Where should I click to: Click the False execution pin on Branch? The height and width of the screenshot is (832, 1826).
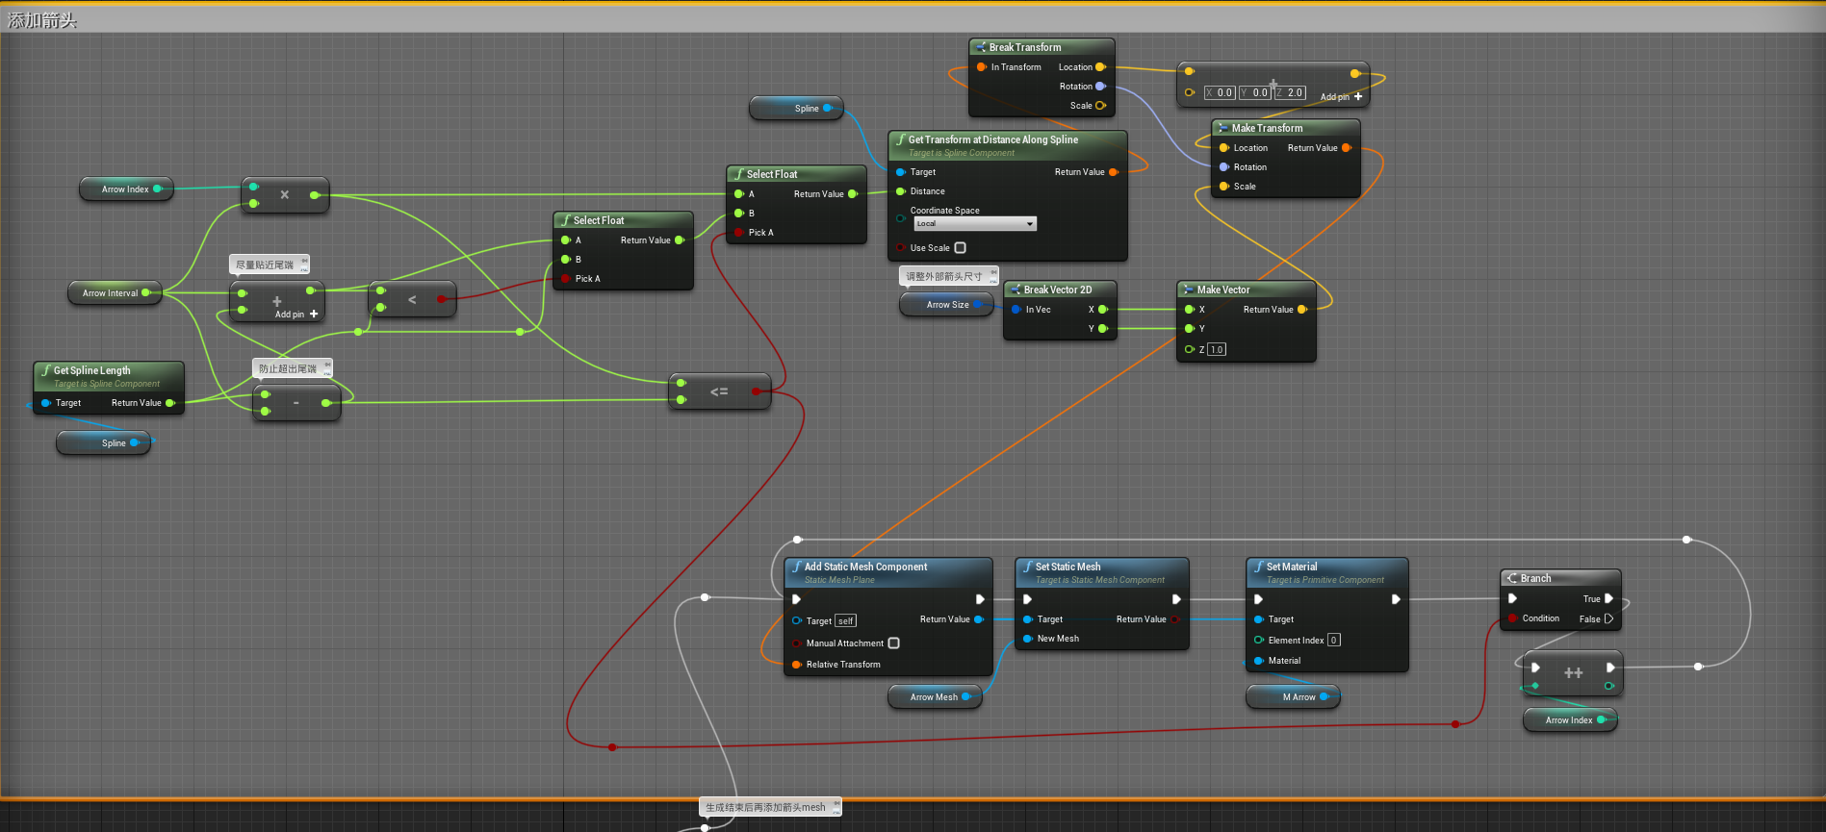[x=1608, y=618]
